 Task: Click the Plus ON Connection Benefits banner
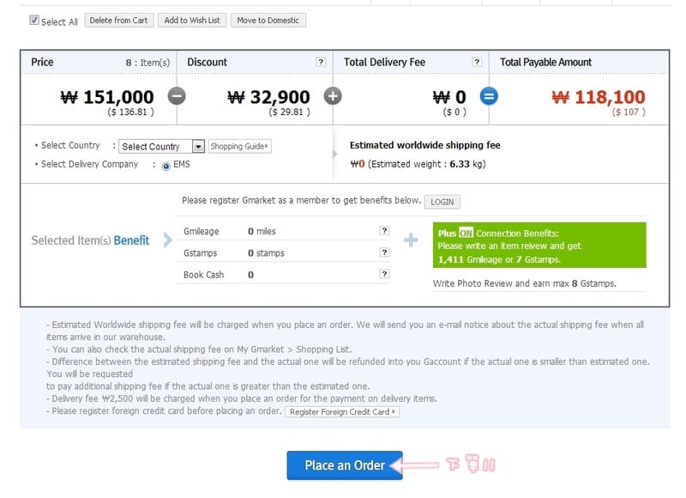click(539, 246)
